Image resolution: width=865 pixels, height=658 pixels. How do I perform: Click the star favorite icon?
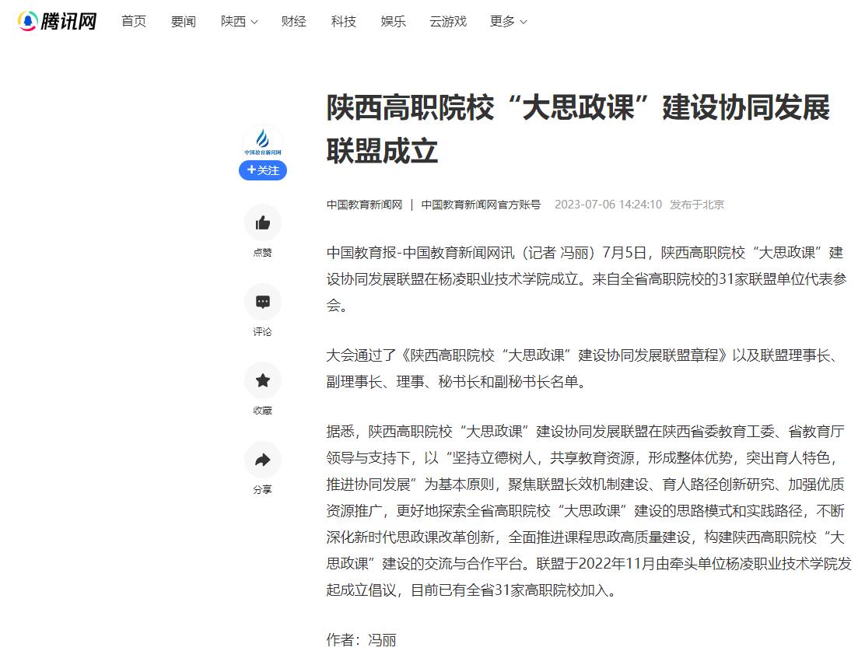click(x=263, y=380)
